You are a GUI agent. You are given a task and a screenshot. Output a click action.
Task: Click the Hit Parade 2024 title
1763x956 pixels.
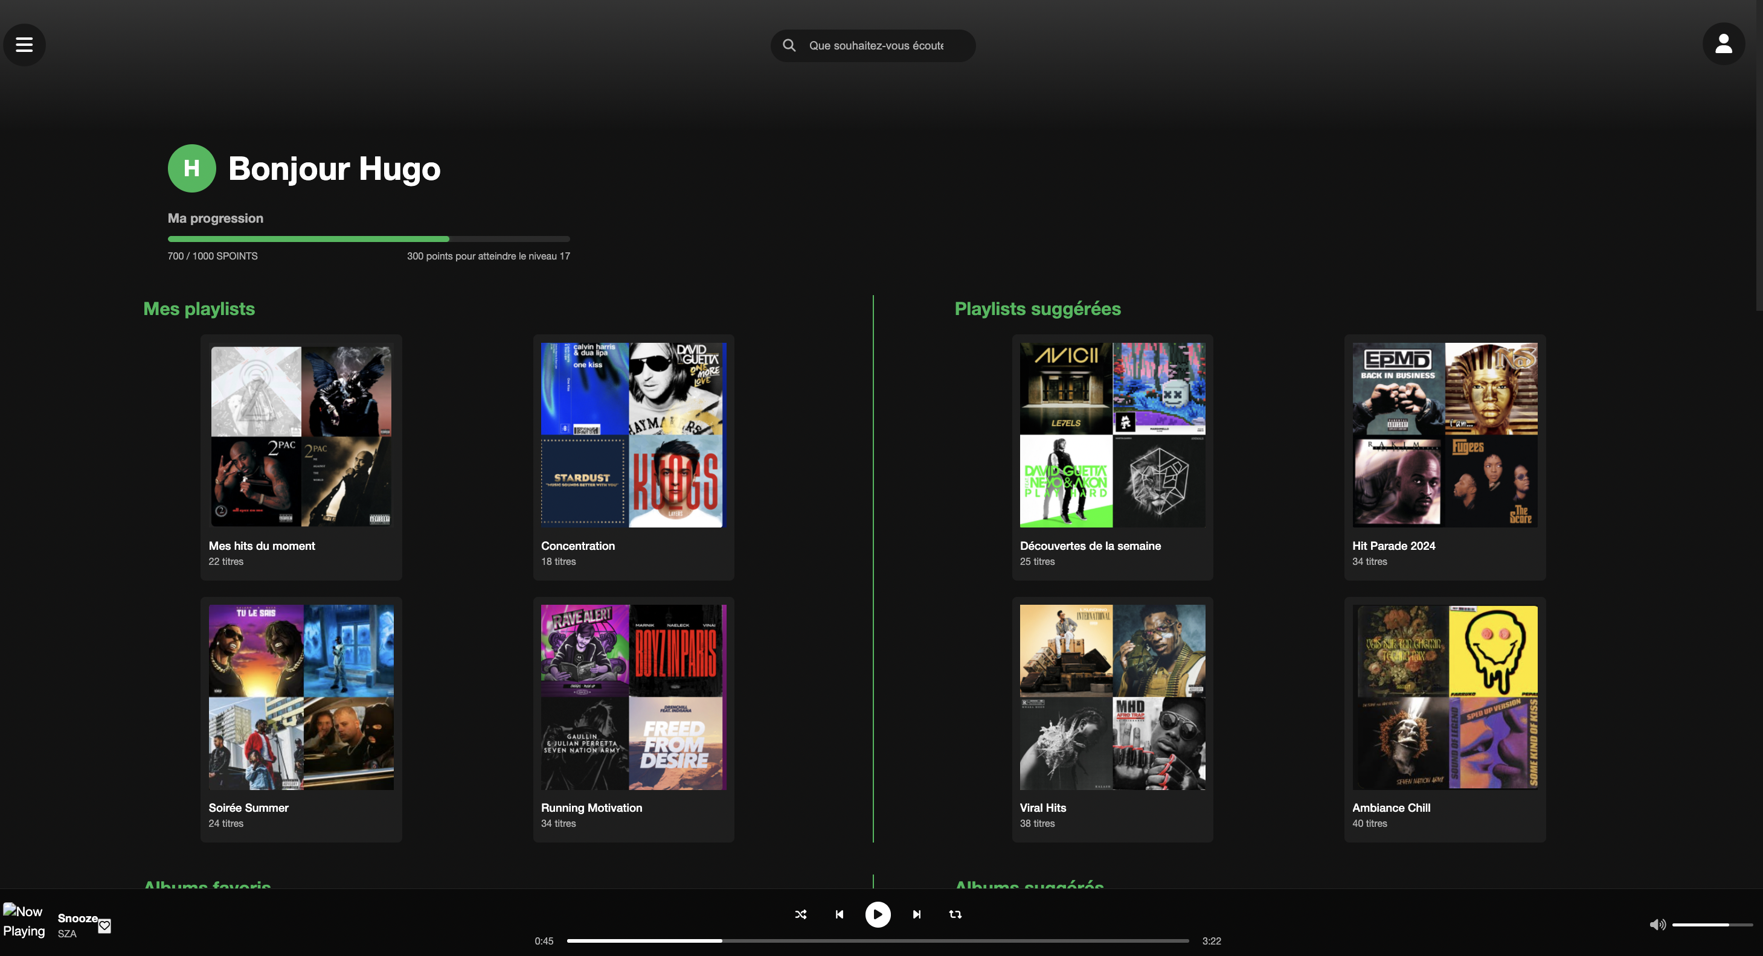click(1393, 546)
